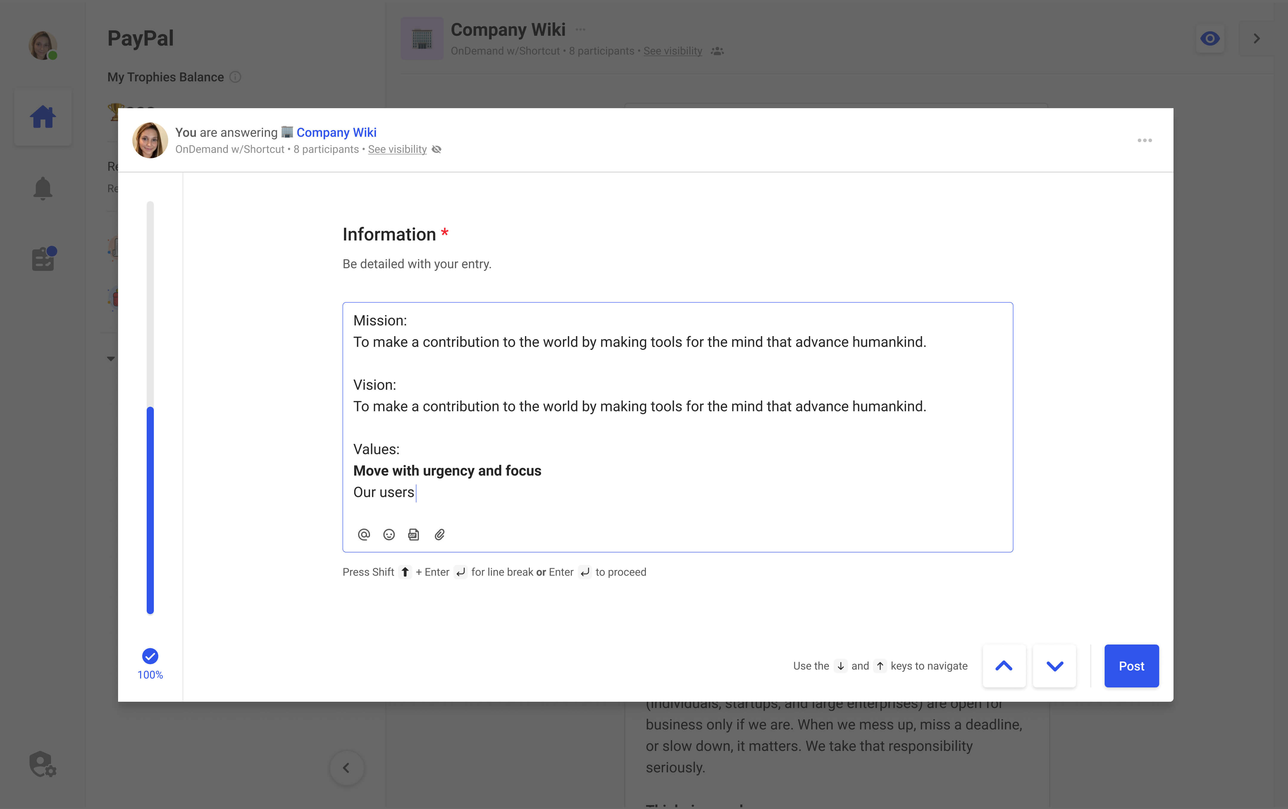Open the tasks checklist icon in sidebar
1288x809 pixels.
click(x=44, y=259)
